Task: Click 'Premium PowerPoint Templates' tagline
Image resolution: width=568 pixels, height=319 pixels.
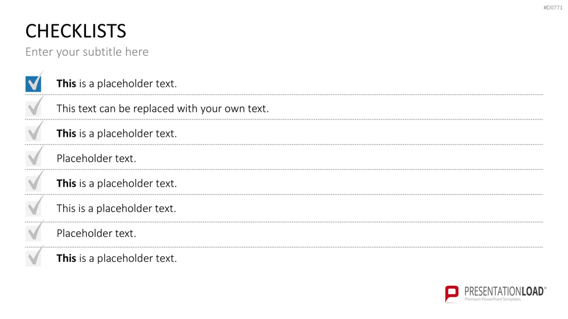Action: (x=493, y=299)
